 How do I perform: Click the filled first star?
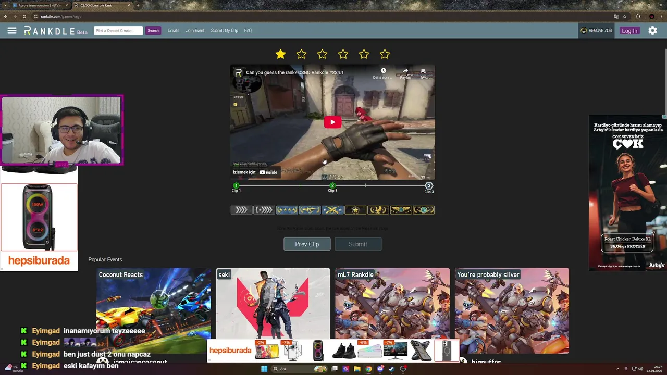pyautogui.click(x=280, y=54)
